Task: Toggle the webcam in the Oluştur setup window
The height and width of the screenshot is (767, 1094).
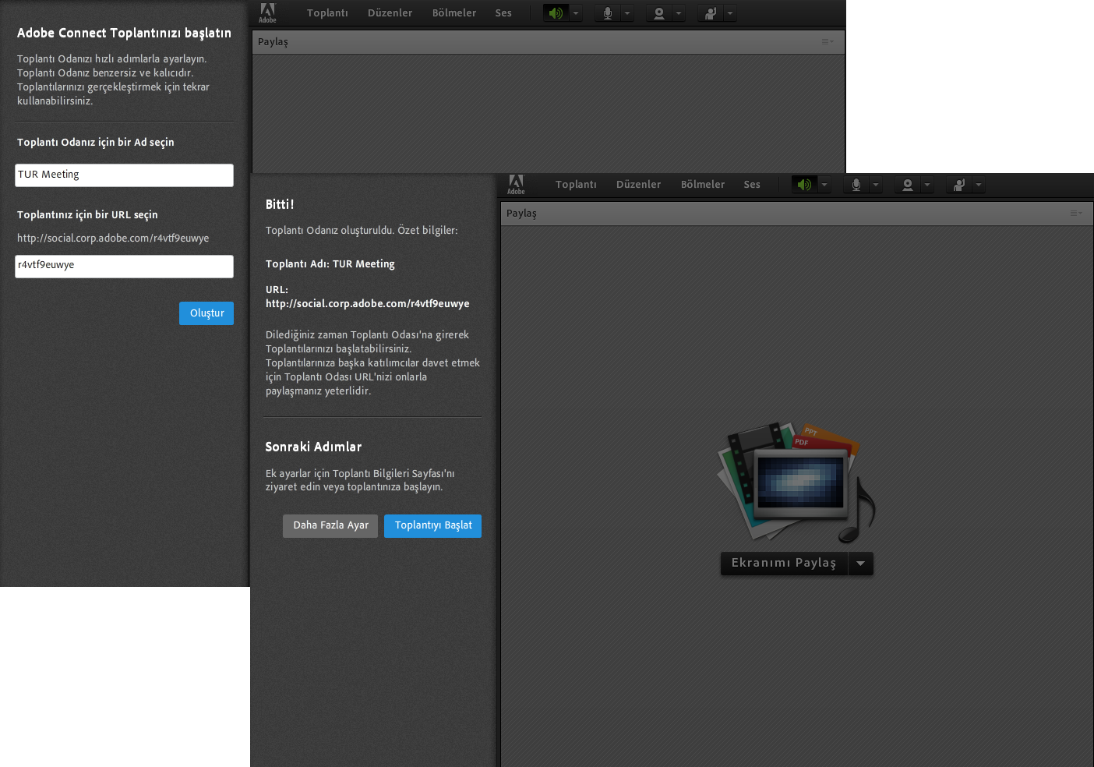Action: [658, 13]
